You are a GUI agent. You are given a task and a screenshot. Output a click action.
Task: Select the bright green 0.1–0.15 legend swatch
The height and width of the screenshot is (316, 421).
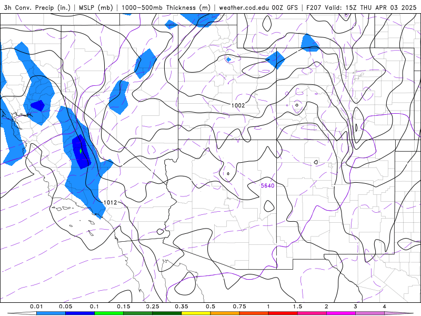point(109,313)
